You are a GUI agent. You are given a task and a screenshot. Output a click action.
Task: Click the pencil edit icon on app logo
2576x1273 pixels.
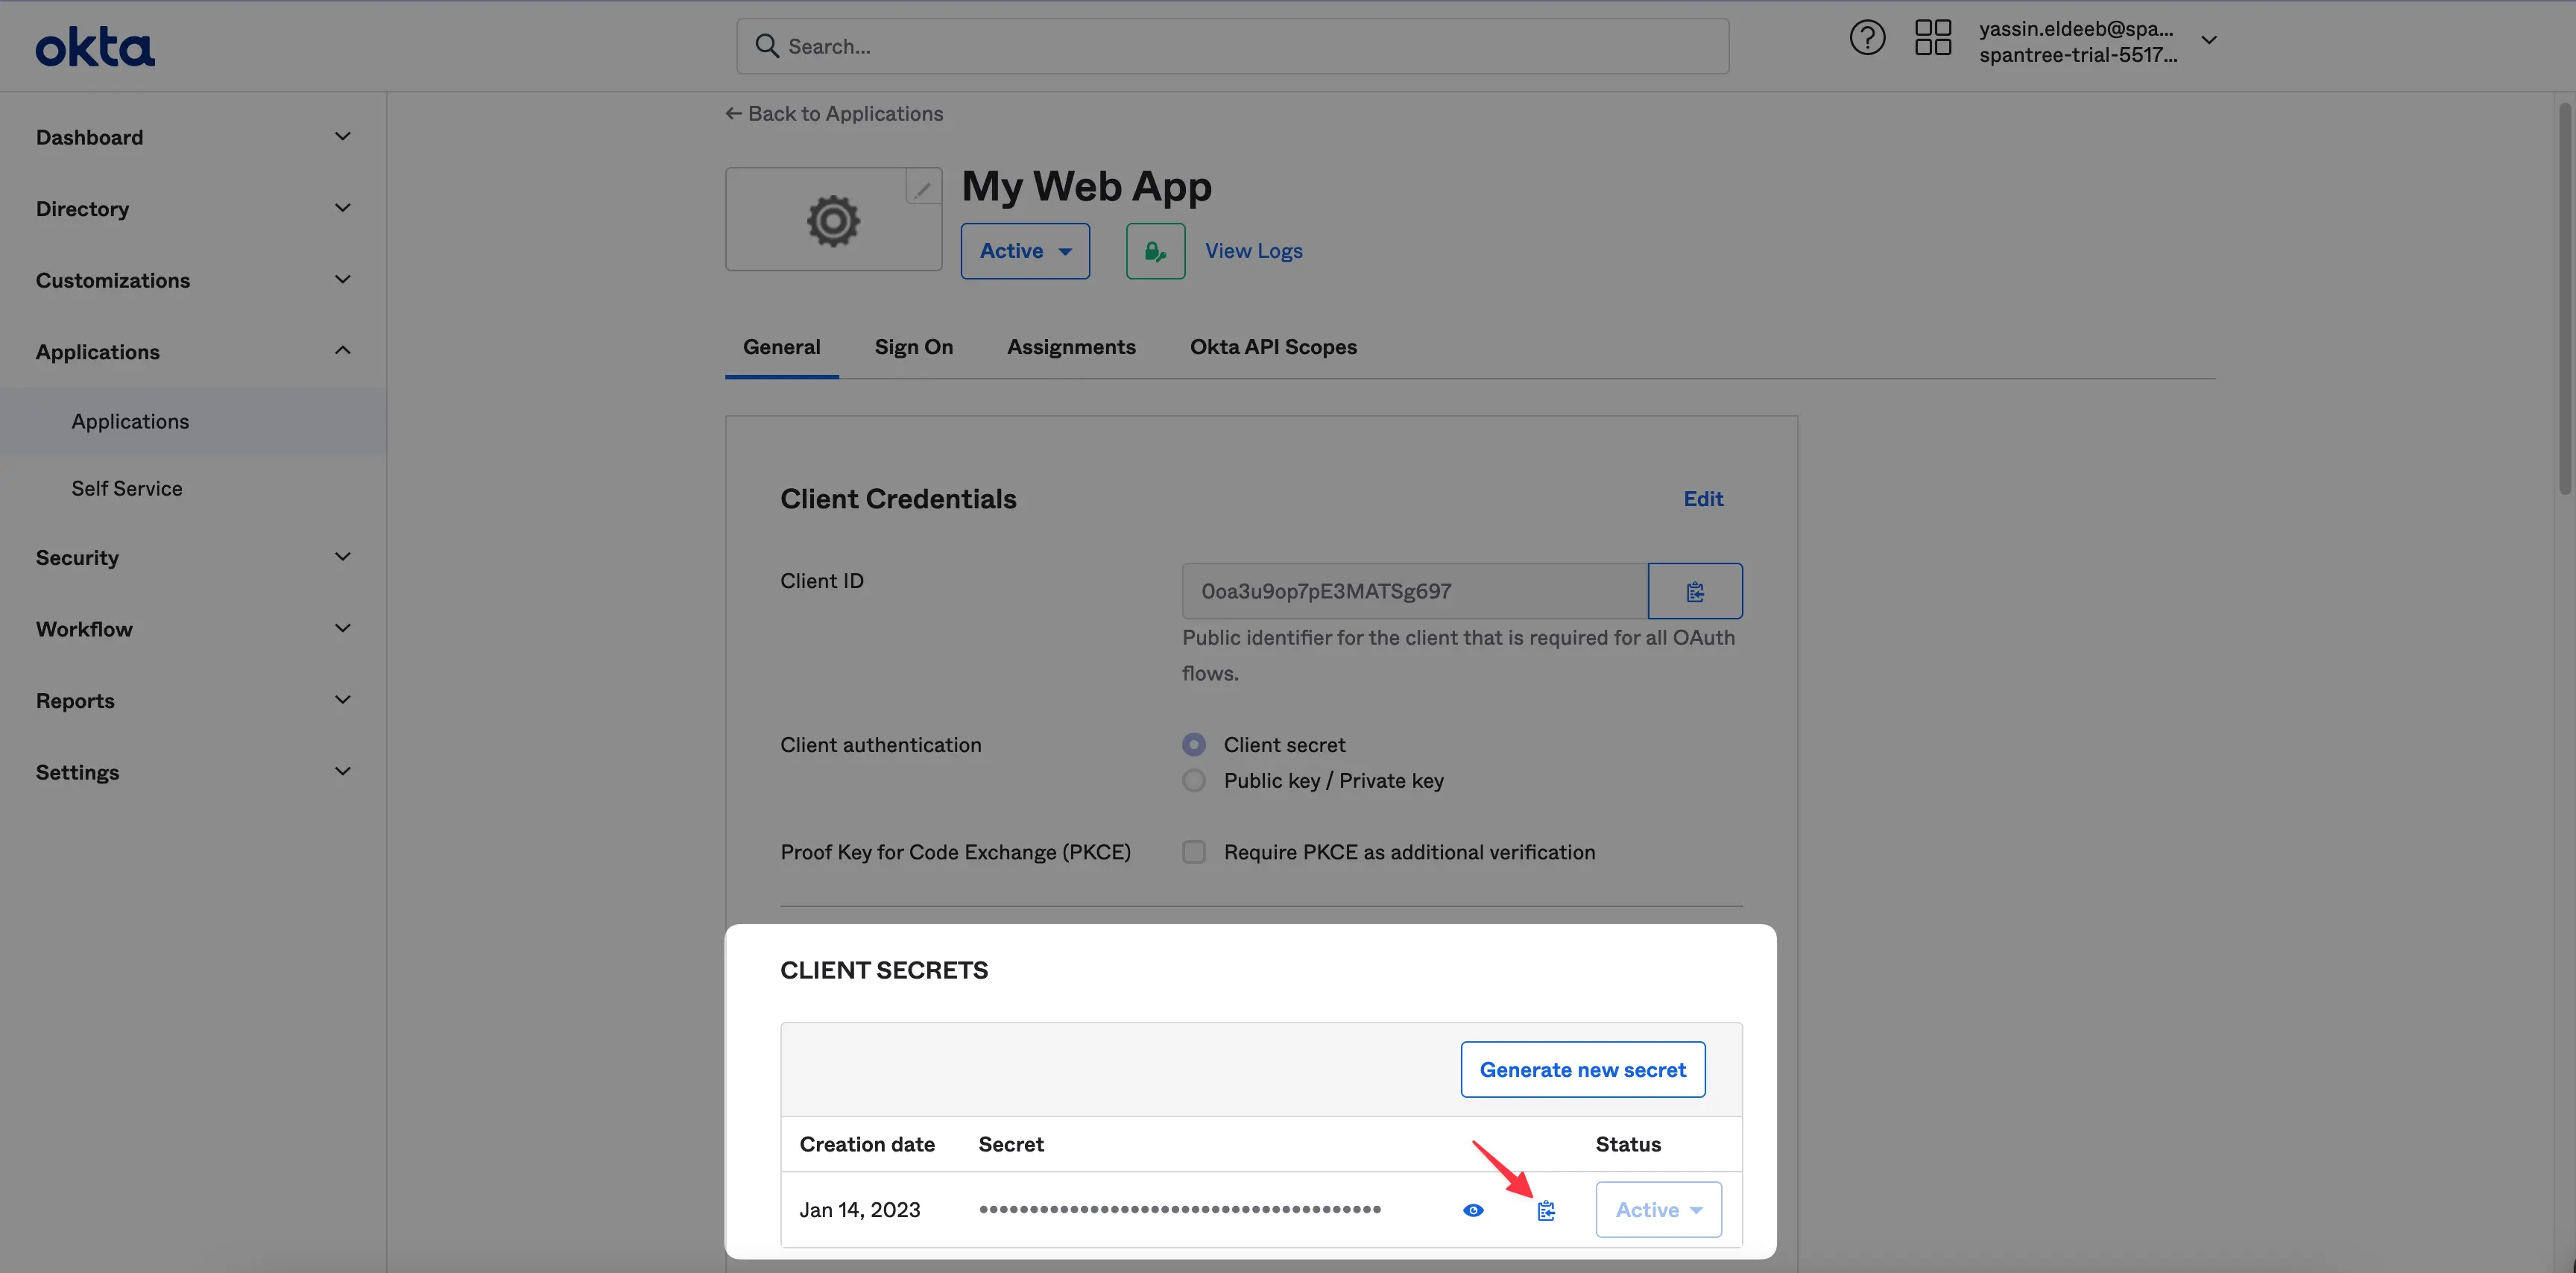coord(921,187)
